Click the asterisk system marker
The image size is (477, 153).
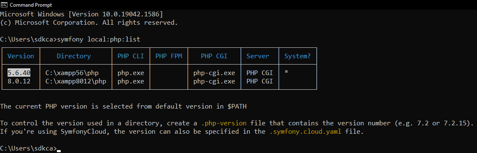(x=286, y=72)
